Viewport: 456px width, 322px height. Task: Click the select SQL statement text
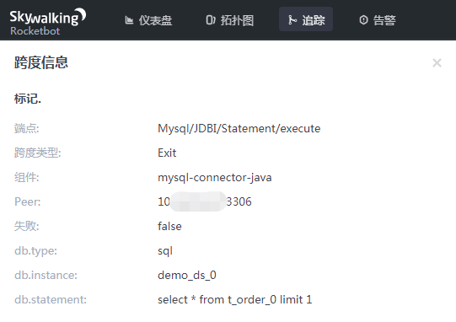click(x=234, y=299)
